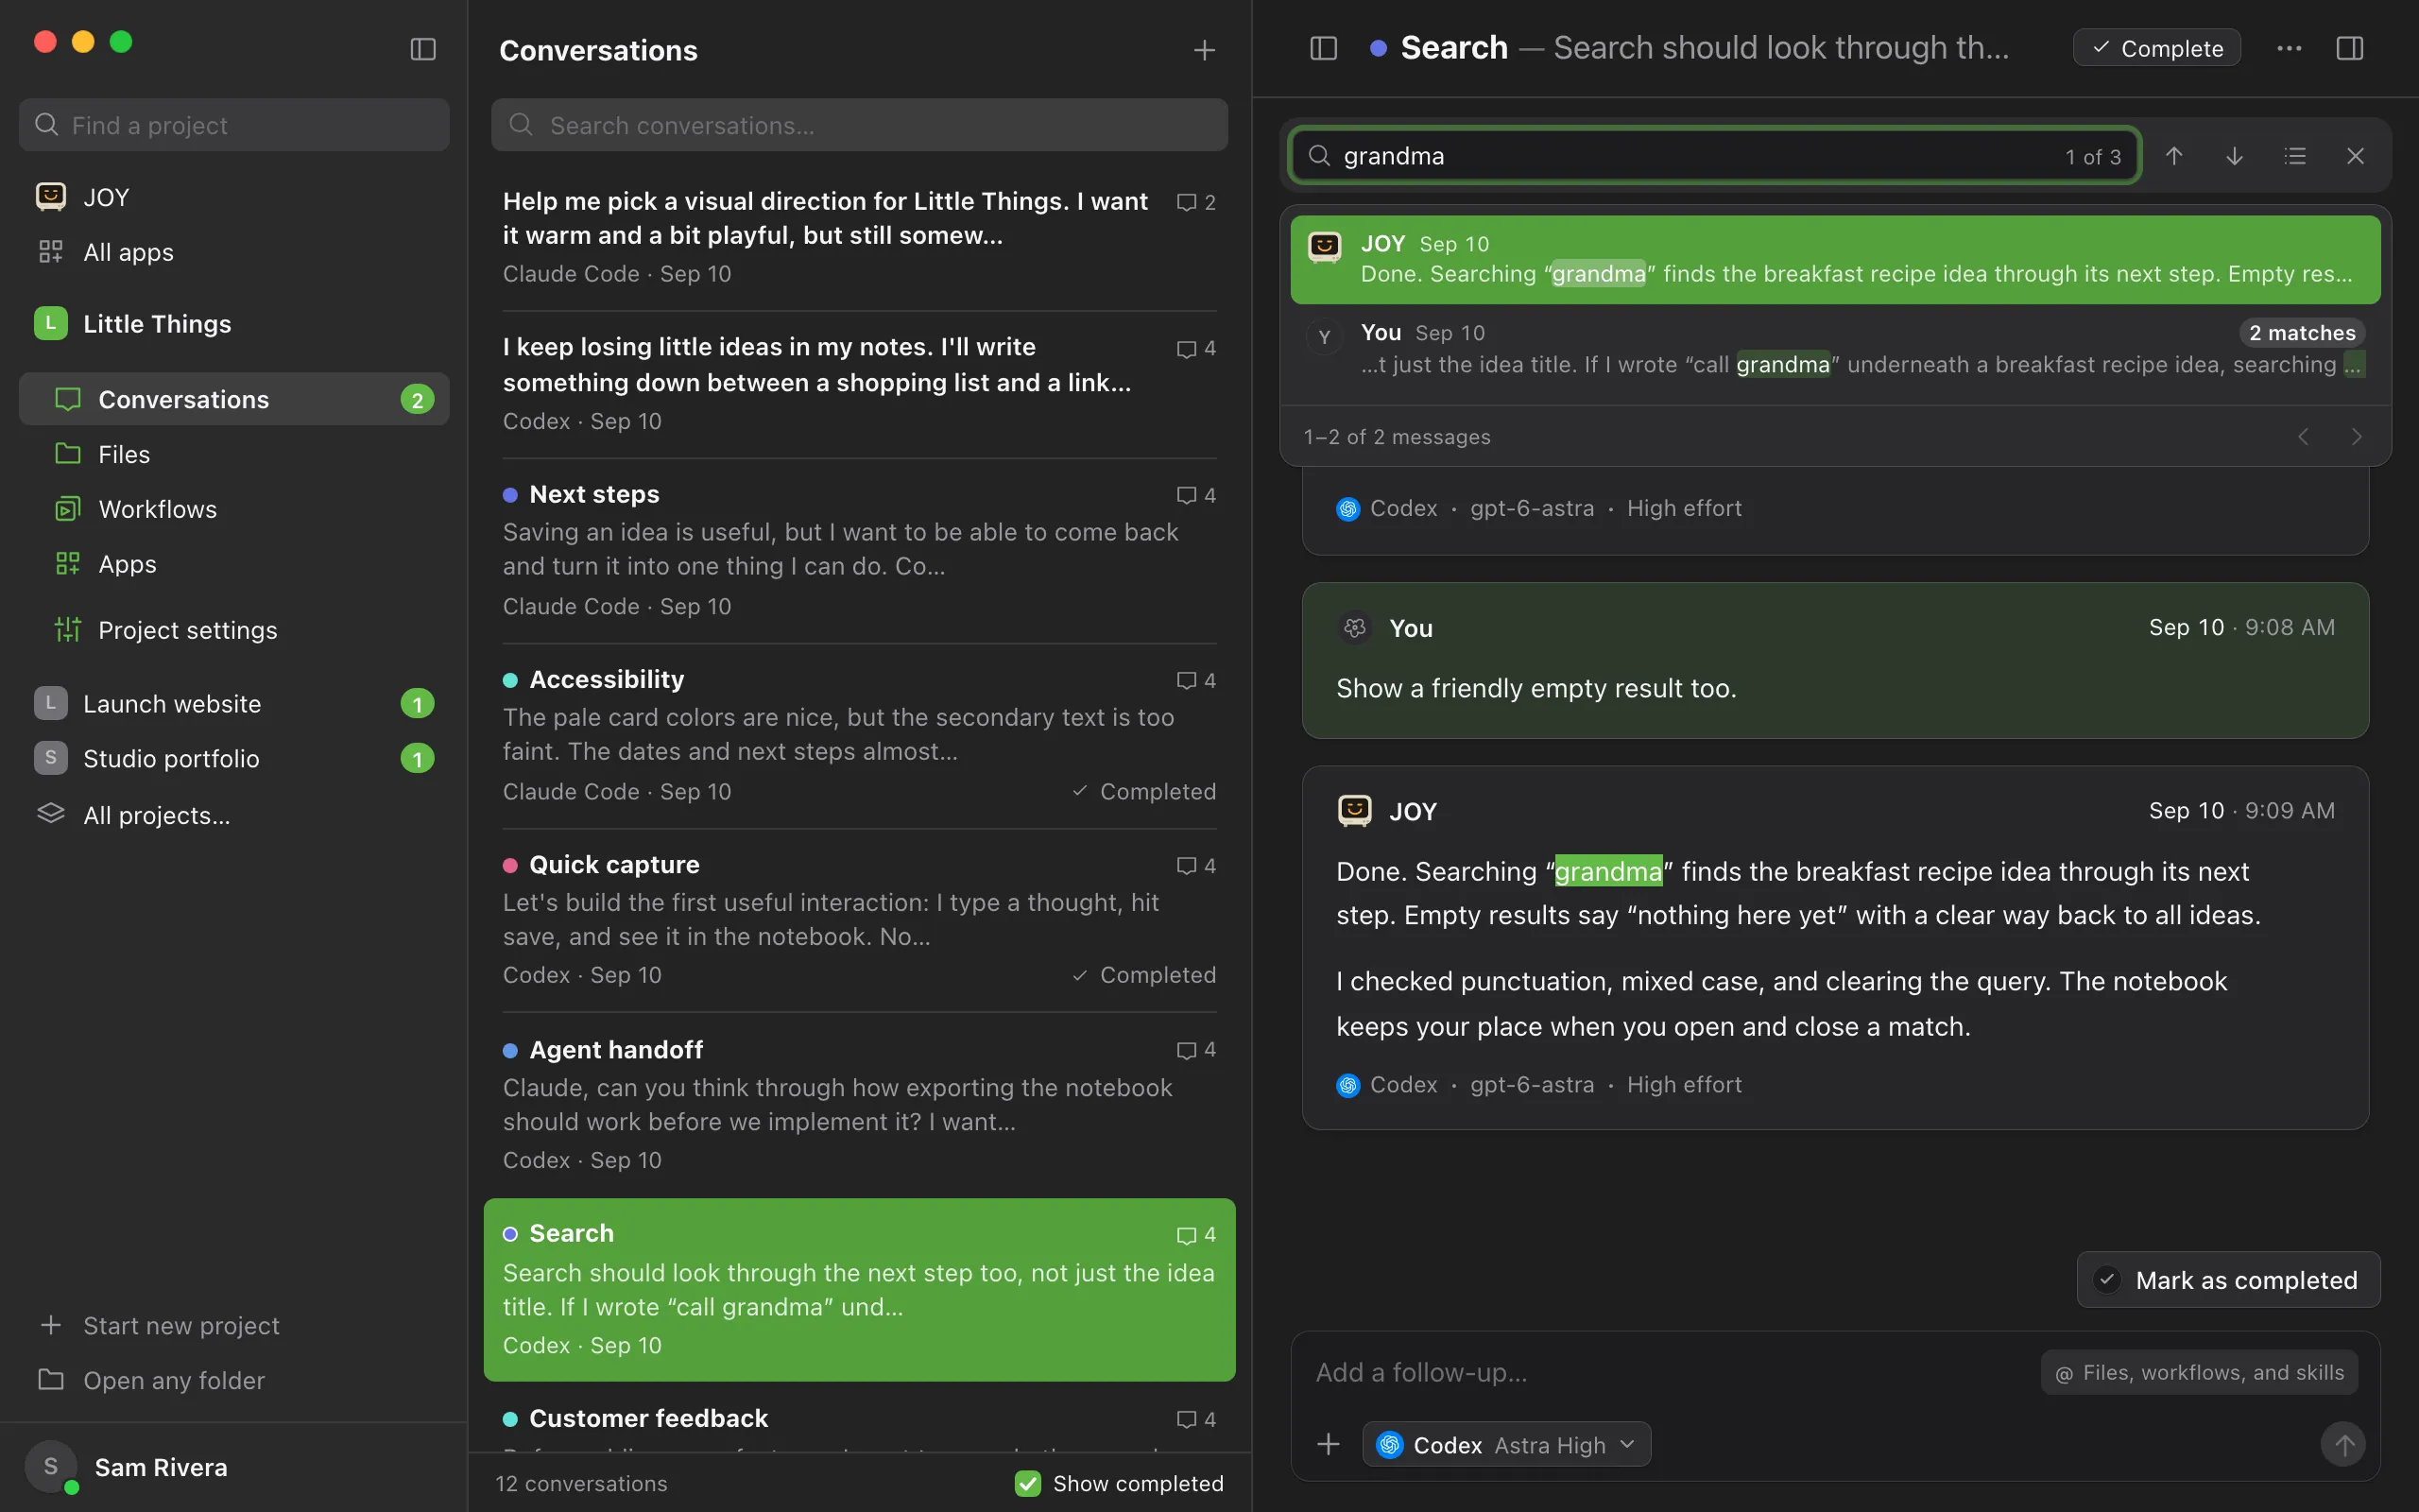Click Start new project
This screenshot has height=1512, width=2419.
234,1325
